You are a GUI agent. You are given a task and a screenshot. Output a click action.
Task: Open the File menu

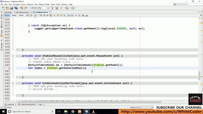2,4
